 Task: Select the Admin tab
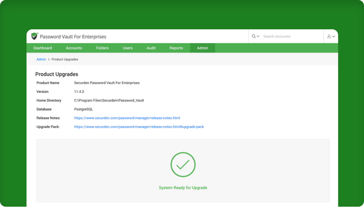[x=202, y=48]
